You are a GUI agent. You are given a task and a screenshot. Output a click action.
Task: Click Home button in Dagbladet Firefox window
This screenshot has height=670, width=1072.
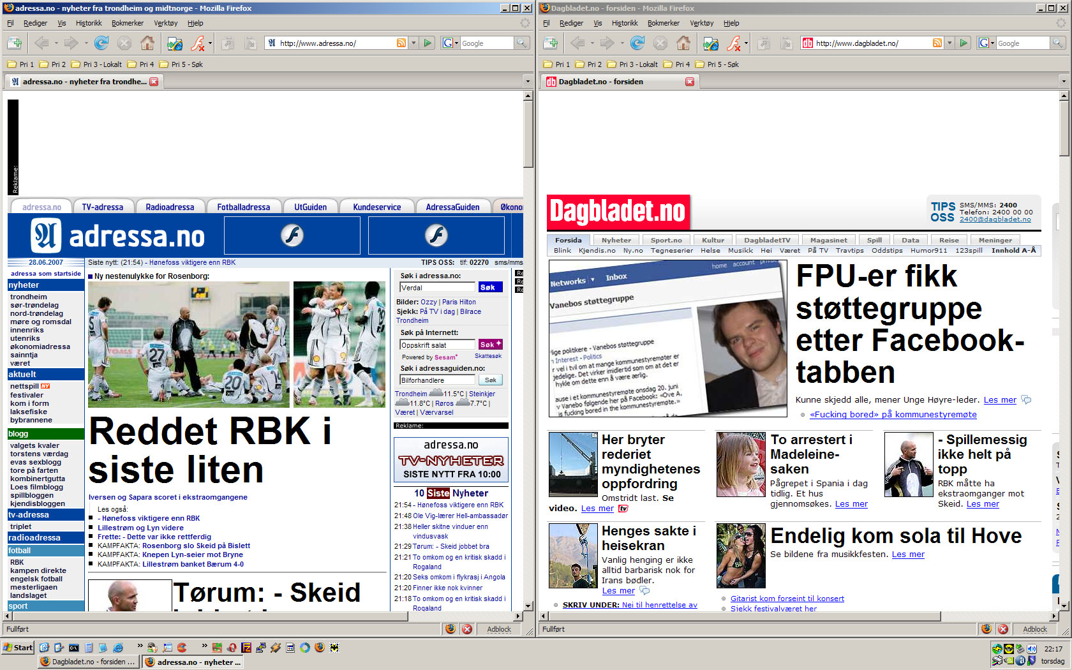[x=683, y=43]
